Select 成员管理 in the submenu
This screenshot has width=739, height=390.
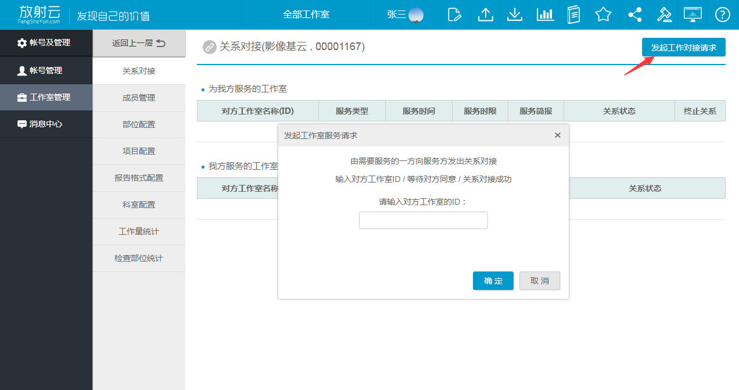pos(139,98)
